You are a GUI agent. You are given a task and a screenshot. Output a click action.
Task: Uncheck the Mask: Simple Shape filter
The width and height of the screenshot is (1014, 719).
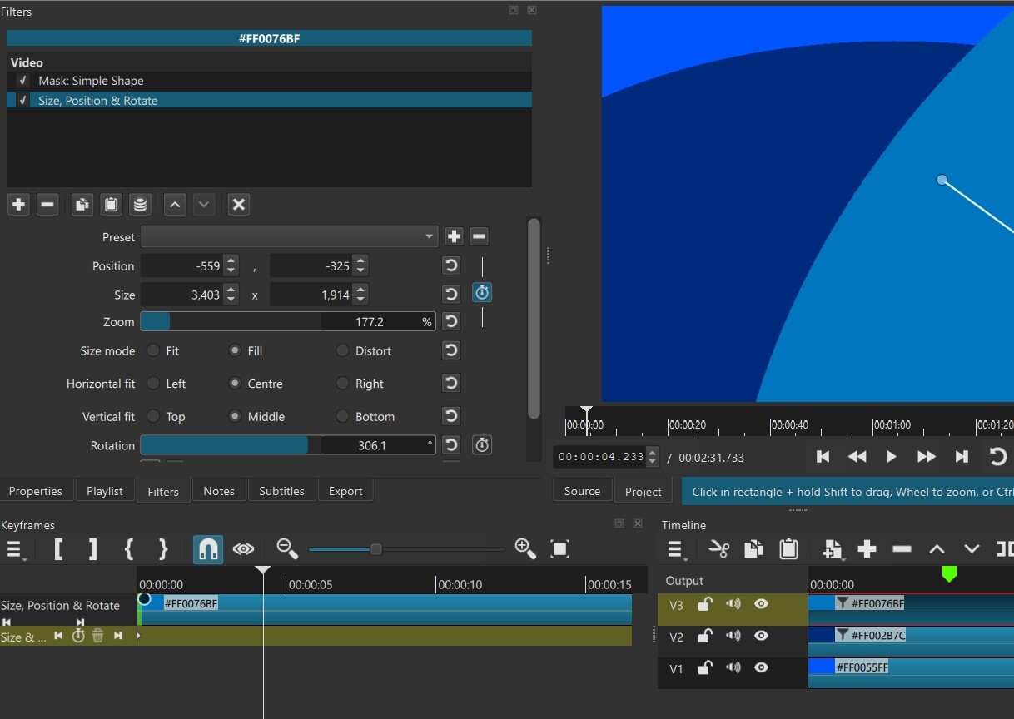(x=23, y=81)
